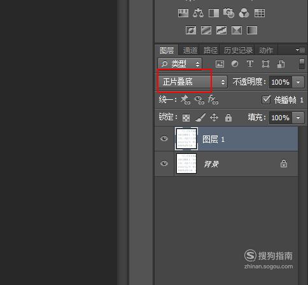This screenshot has height=285, width=308.
Task: Filter for adjustment layers
Action: click(235, 64)
